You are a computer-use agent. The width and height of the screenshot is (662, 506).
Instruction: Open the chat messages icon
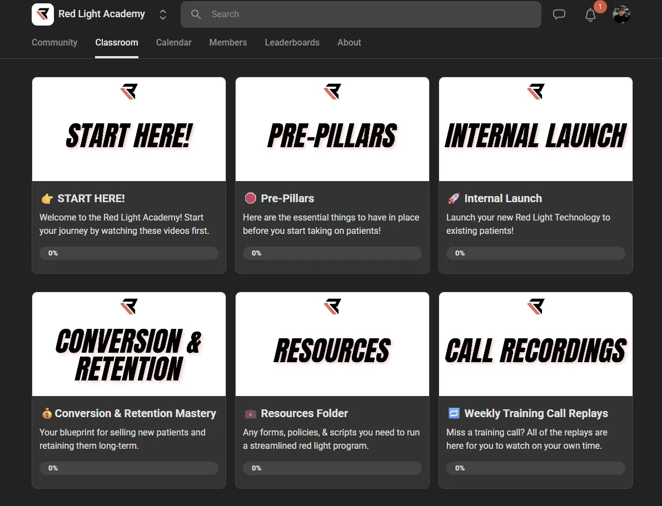(559, 14)
